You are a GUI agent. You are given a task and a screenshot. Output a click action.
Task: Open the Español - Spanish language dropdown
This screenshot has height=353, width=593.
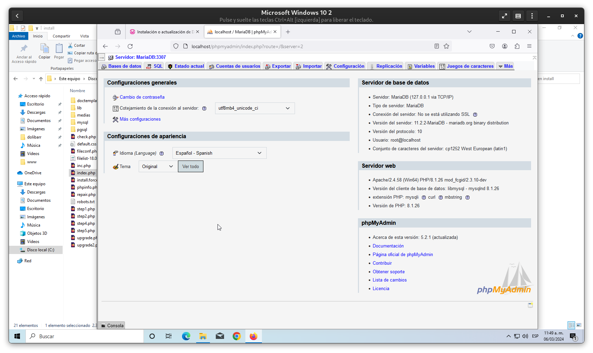coord(219,153)
